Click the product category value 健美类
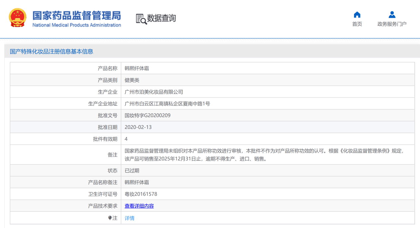The image size is (420, 228). coord(132,80)
